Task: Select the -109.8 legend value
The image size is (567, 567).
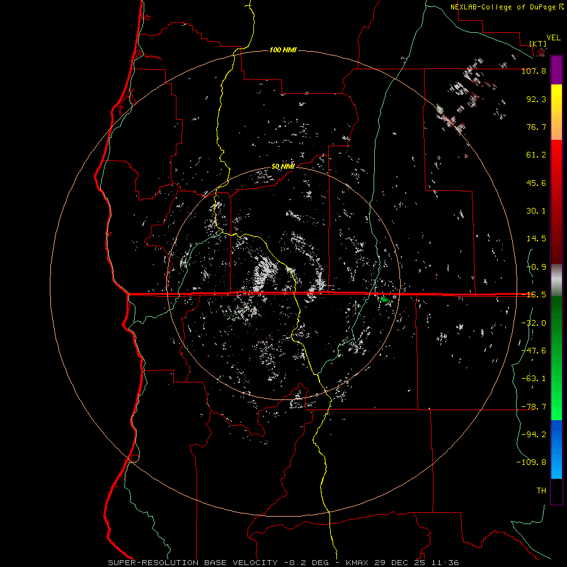Action: pos(531,462)
